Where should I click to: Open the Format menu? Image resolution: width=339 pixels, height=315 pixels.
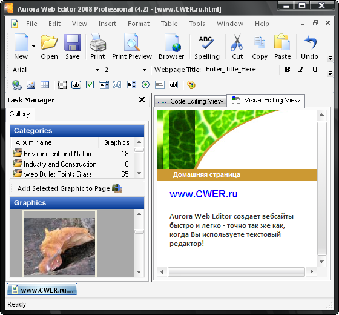pos(139,24)
